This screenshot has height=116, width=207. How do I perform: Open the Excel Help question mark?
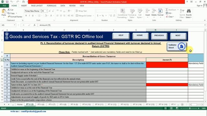click(187, 2)
